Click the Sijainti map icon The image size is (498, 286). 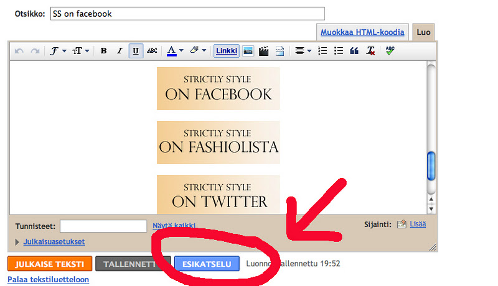coord(402,225)
